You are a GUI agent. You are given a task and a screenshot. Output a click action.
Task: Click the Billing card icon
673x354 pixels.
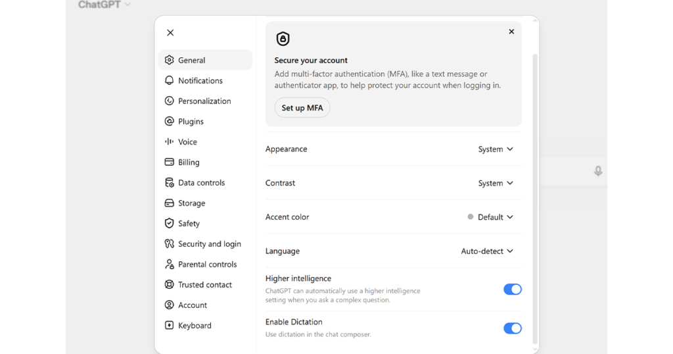169,162
